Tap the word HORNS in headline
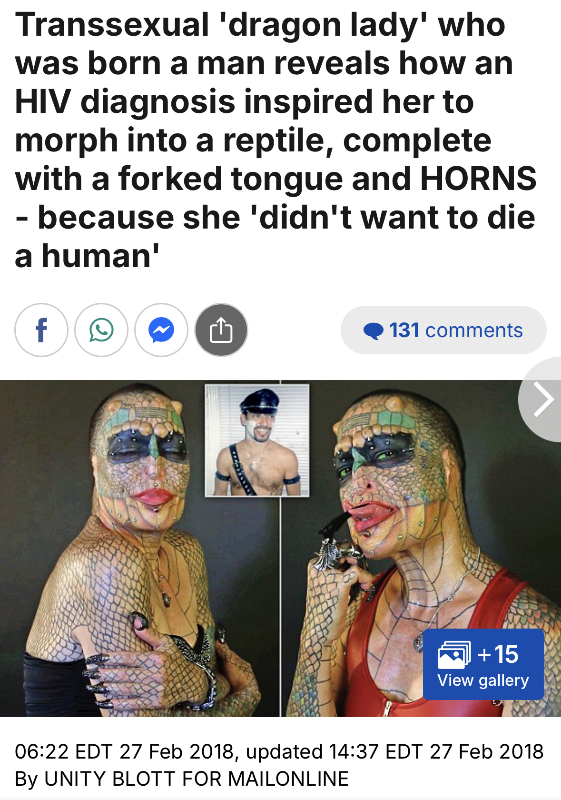The height and width of the screenshot is (800, 561). point(478,179)
